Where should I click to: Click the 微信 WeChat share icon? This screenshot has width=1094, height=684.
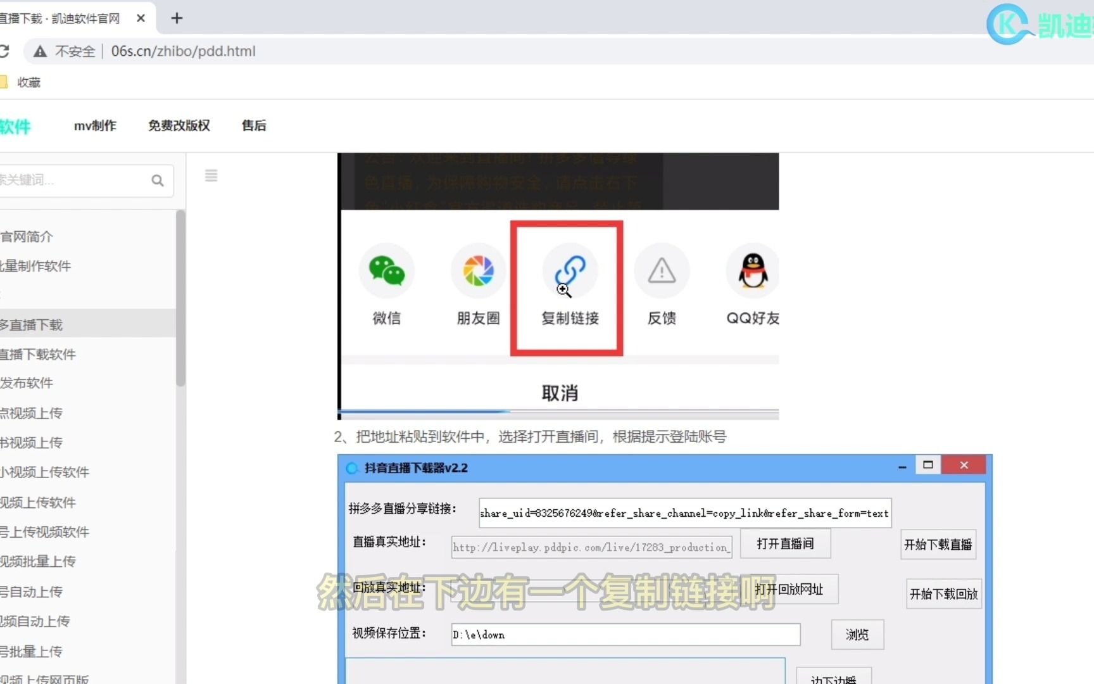387,270
